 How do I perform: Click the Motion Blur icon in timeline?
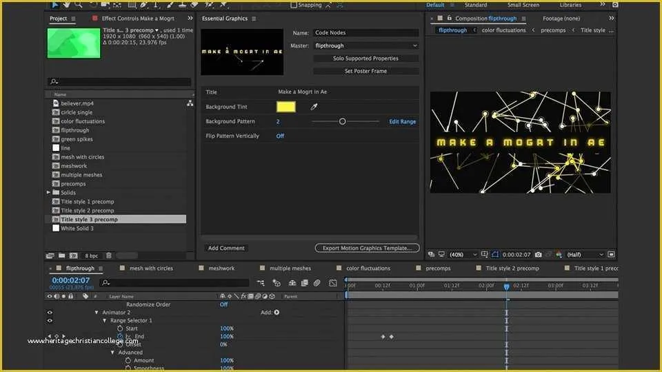click(x=317, y=283)
